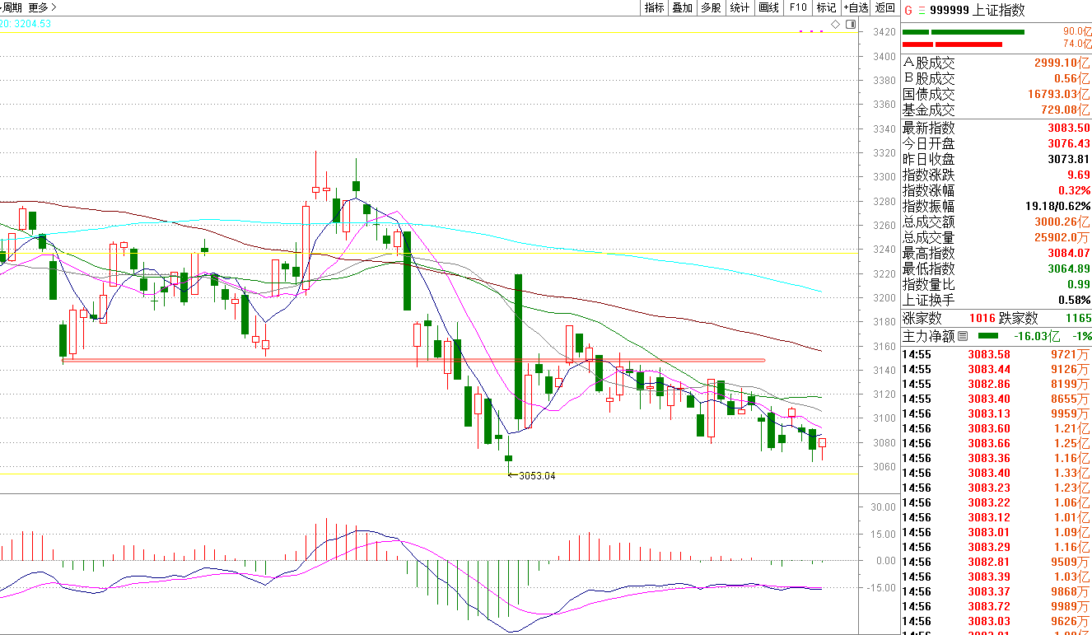This screenshot has height=635, width=1092.
Task: Click the 3053.04 low price label
Action: [x=537, y=475]
